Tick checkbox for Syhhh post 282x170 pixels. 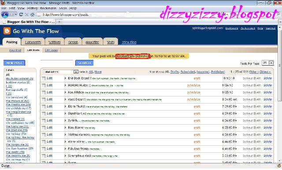[x=44, y=121]
